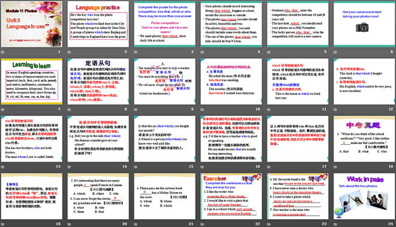
Task: Select slide 4 thumbnail about photos at school
Action: pos(231,24)
